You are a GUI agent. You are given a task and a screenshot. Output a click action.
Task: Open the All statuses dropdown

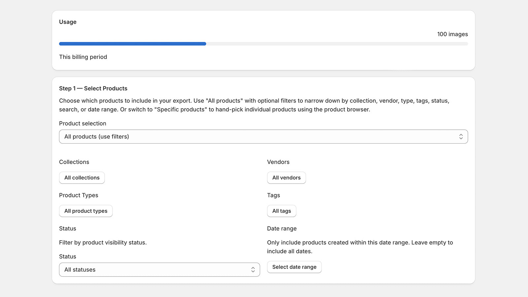tap(159, 270)
